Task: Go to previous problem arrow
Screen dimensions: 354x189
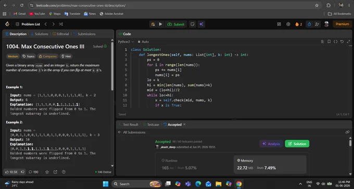Action: click(46, 24)
